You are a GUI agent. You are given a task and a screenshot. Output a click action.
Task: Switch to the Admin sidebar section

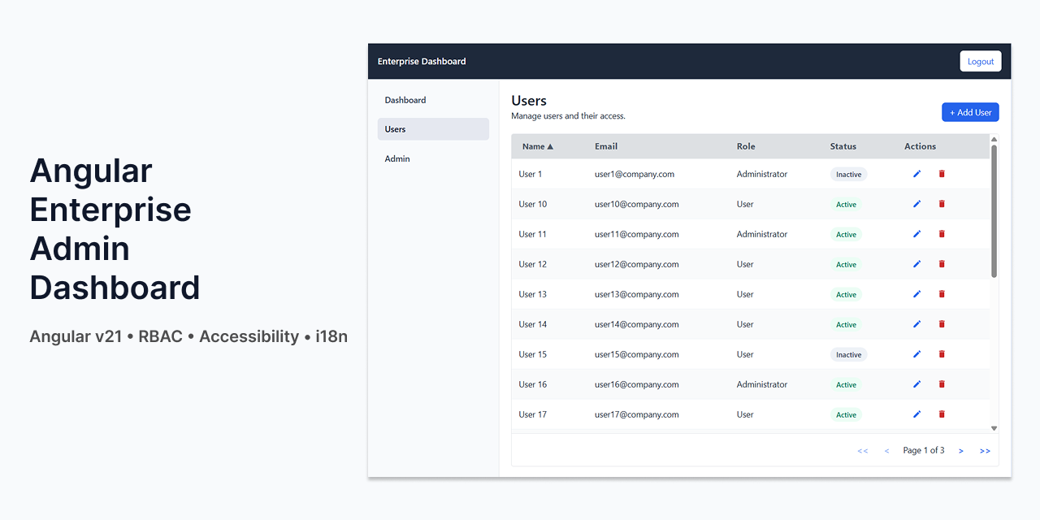(x=397, y=158)
